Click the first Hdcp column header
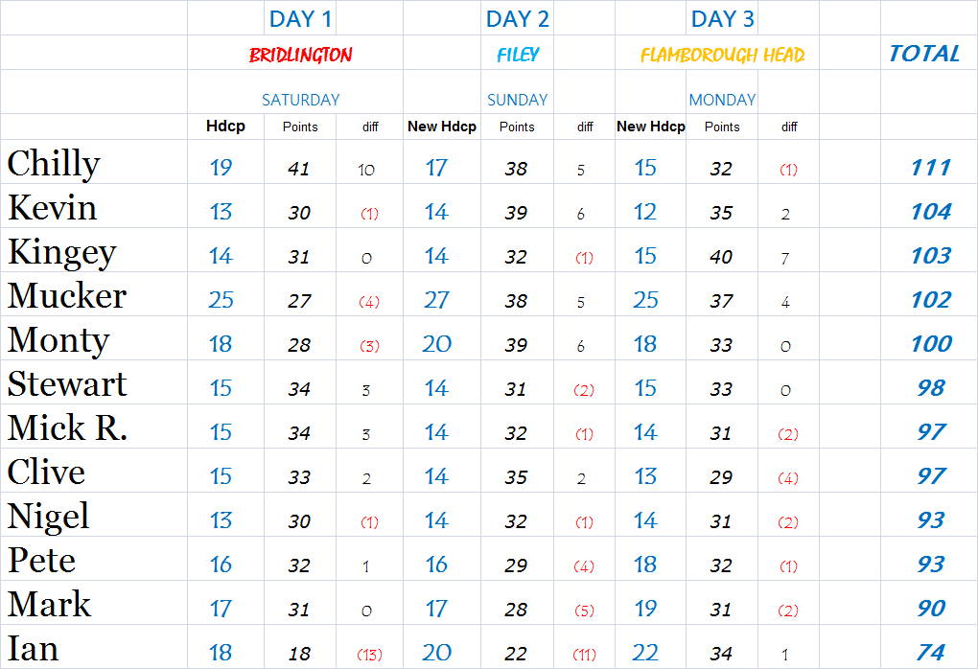The width and height of the screenshot is (978, 669). click(x=225, y=127)
